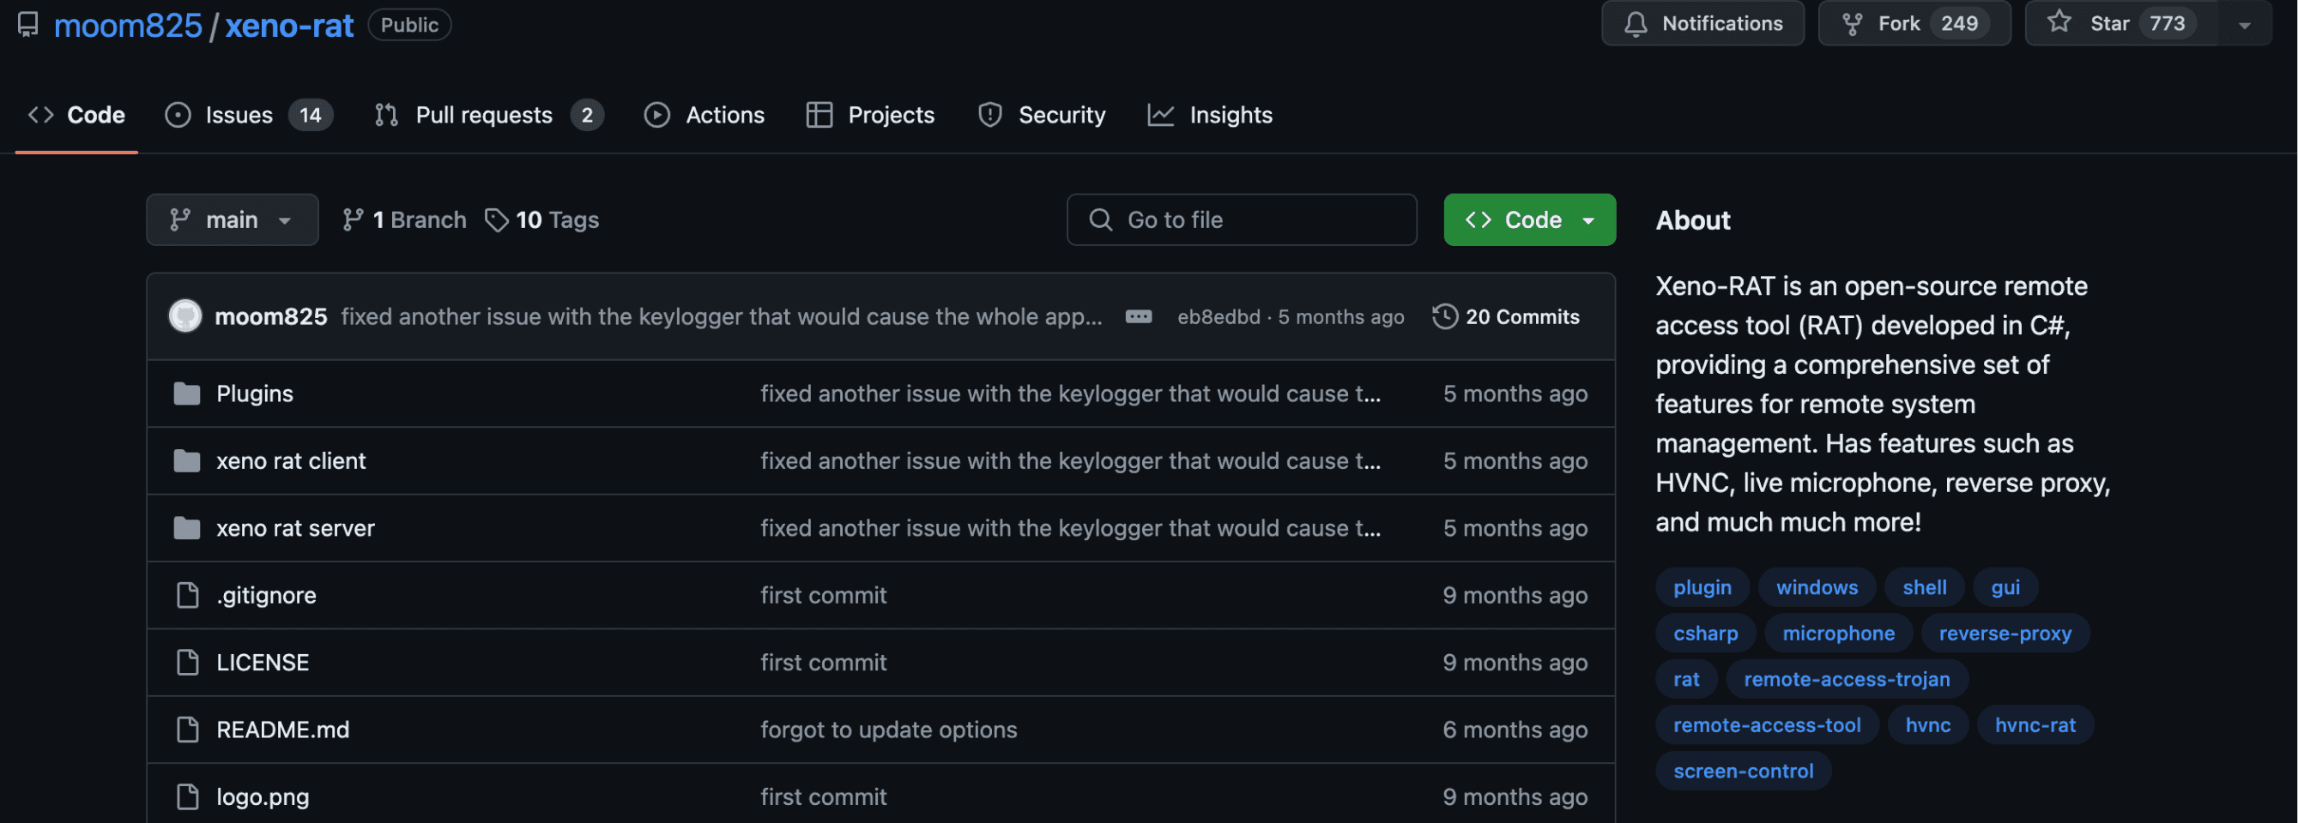
Task: Open the 20 Commits history
Action: tap(1506, 316)
